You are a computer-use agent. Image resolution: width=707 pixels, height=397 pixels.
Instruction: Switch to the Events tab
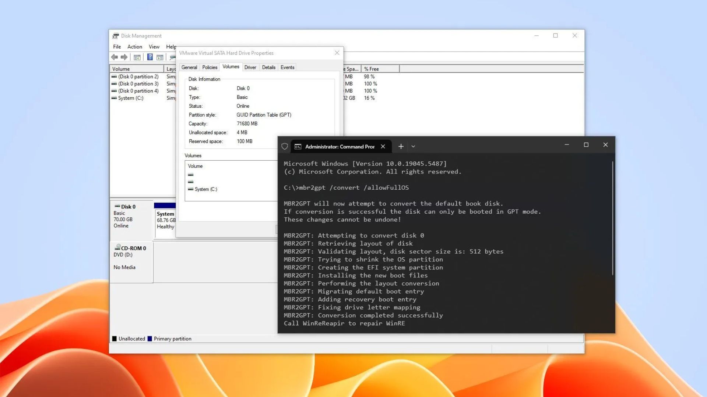[287, 67]
